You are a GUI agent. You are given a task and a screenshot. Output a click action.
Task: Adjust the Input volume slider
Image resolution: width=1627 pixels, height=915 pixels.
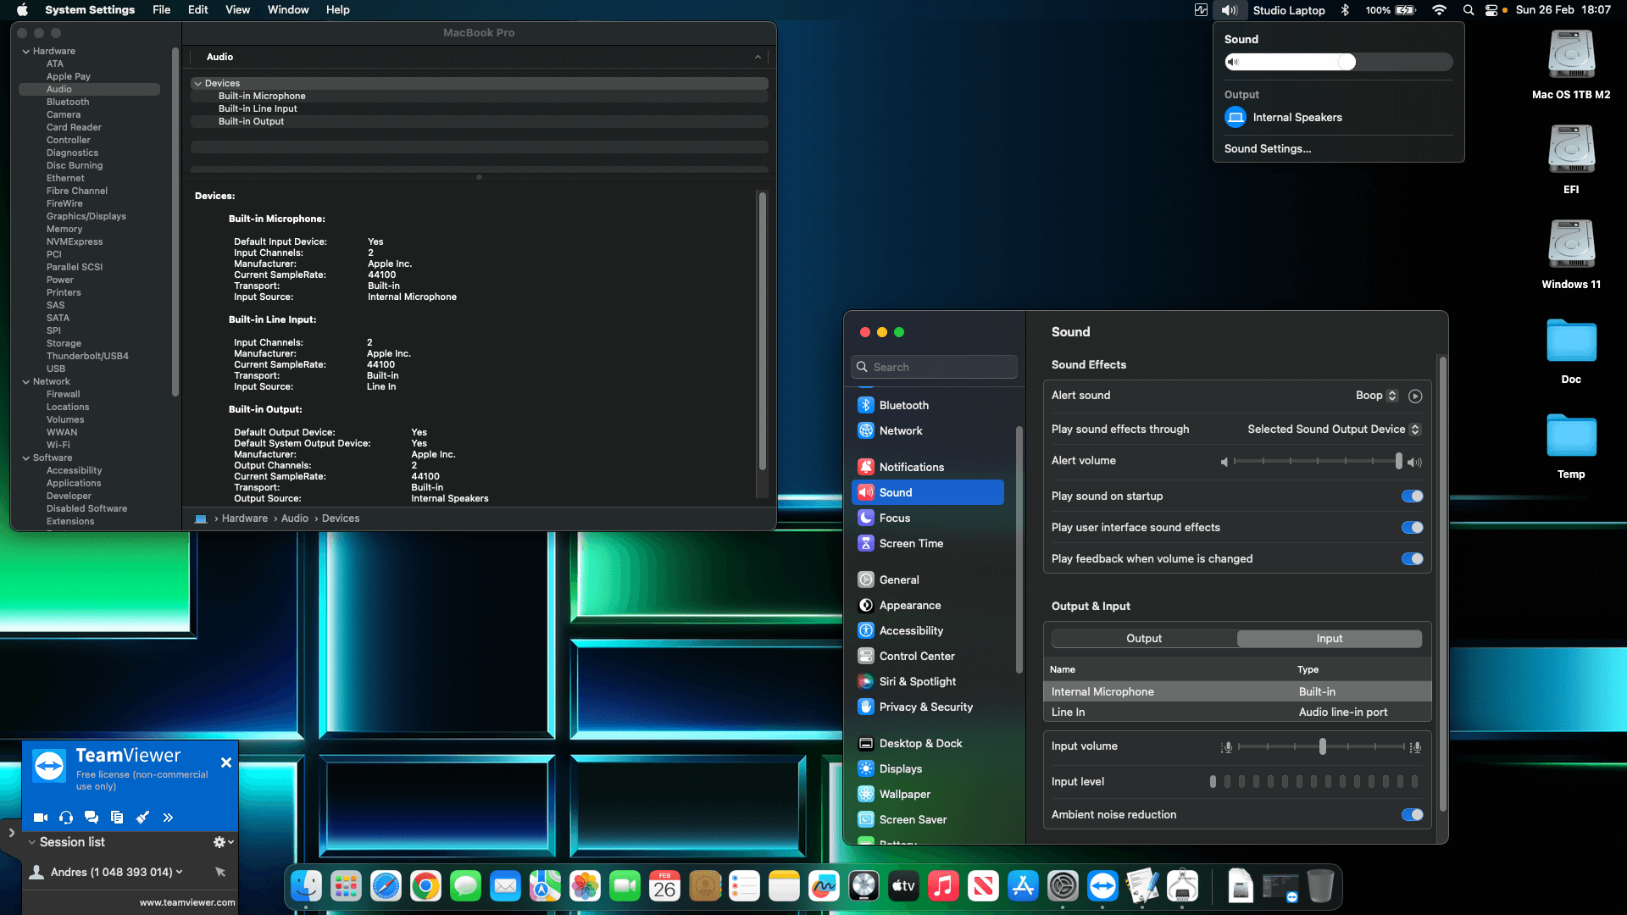(x=1322, y=747)
